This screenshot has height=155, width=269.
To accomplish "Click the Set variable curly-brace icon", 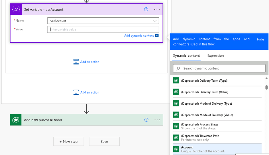I will click(16, 9).
